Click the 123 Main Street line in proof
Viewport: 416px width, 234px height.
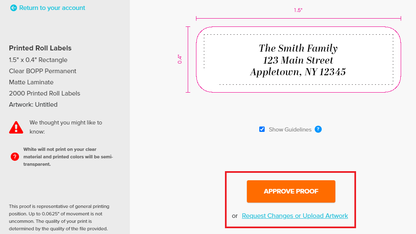pyautogui.click(x=298, y=60)
